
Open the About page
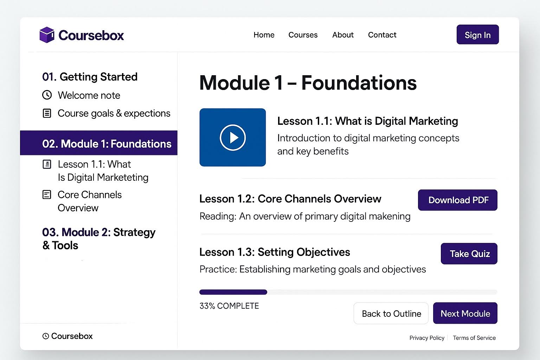pyautogui.click(x=343, y=35)
